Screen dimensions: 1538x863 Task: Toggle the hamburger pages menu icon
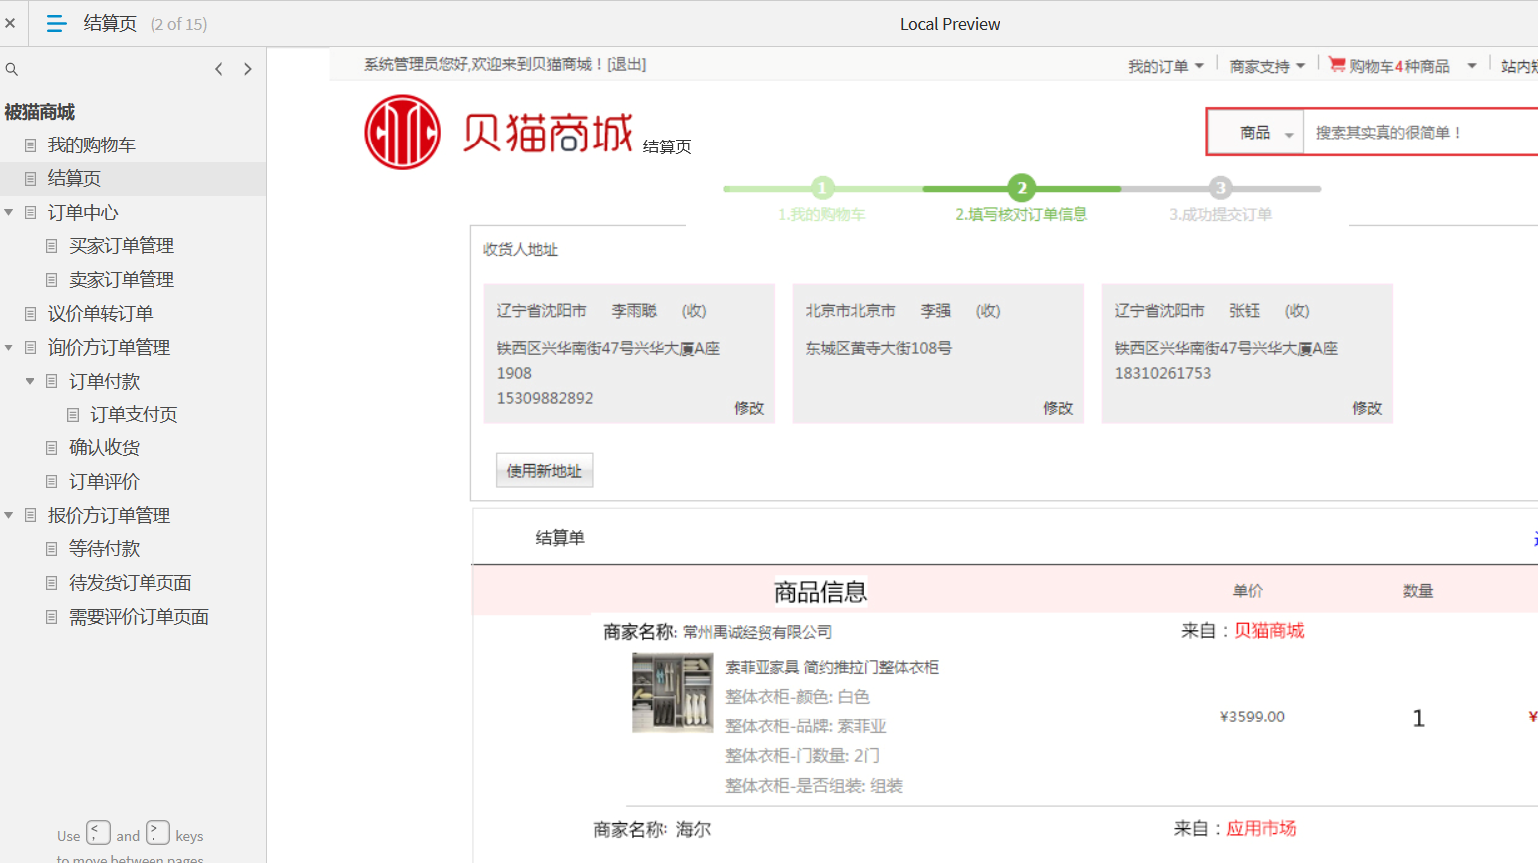(56, 23)
